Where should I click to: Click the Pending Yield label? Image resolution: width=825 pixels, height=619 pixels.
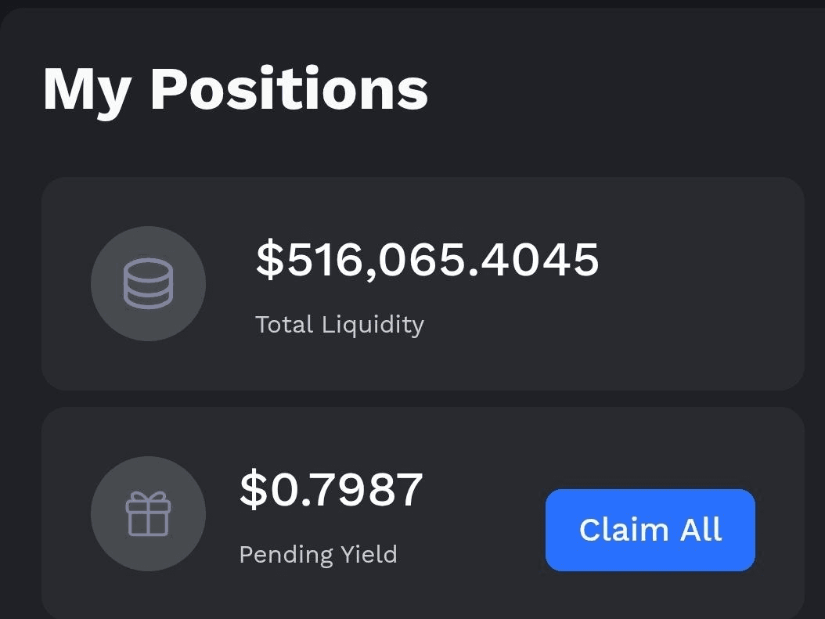(318, 554)
